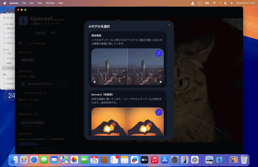Select the 高忠実度 model card title
Screen dimensions: 258x167
click(x=96, y=36)
